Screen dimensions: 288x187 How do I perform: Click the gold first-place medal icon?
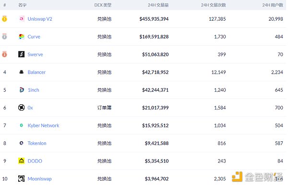(4, 18)
